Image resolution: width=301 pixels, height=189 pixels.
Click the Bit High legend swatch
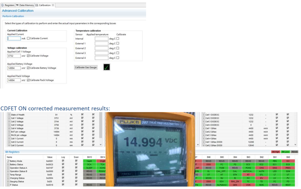pos(276,152)
